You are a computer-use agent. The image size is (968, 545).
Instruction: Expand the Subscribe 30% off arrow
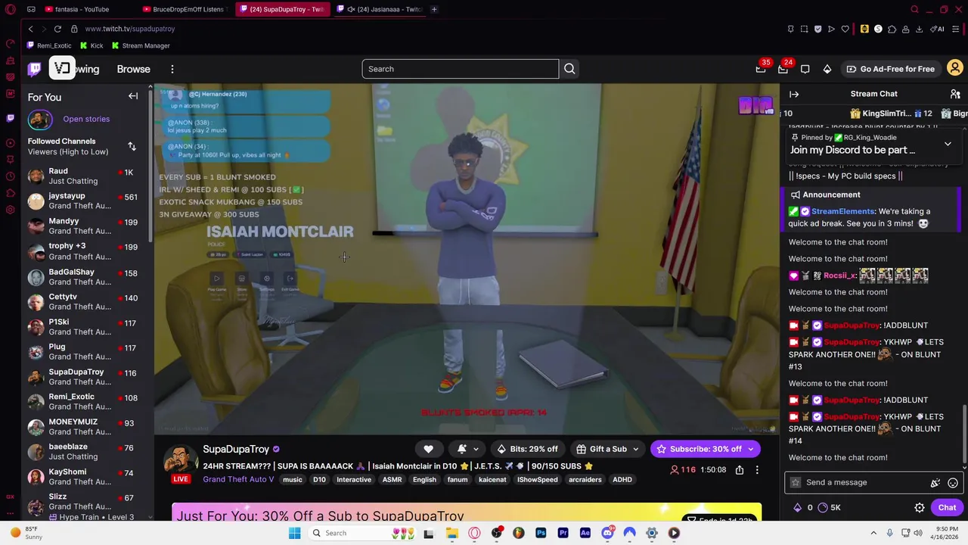point(751,449)
